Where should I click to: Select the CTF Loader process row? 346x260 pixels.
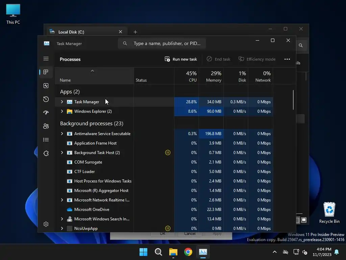coord(164,172)
